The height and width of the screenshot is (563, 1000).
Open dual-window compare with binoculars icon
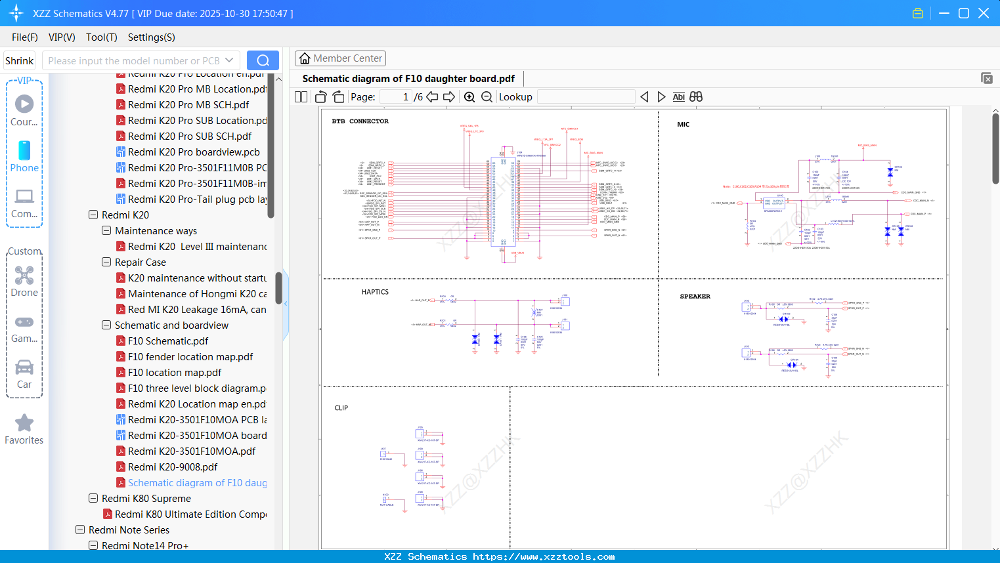[696, 96]
